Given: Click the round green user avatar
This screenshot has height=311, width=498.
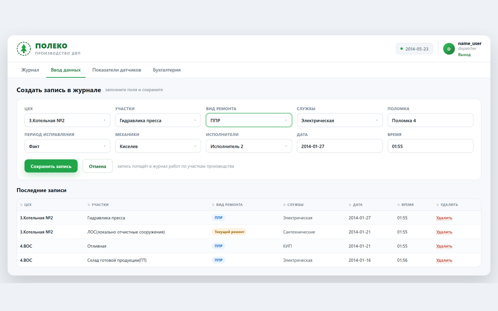Looking at the screenshot, I should 449,49.
